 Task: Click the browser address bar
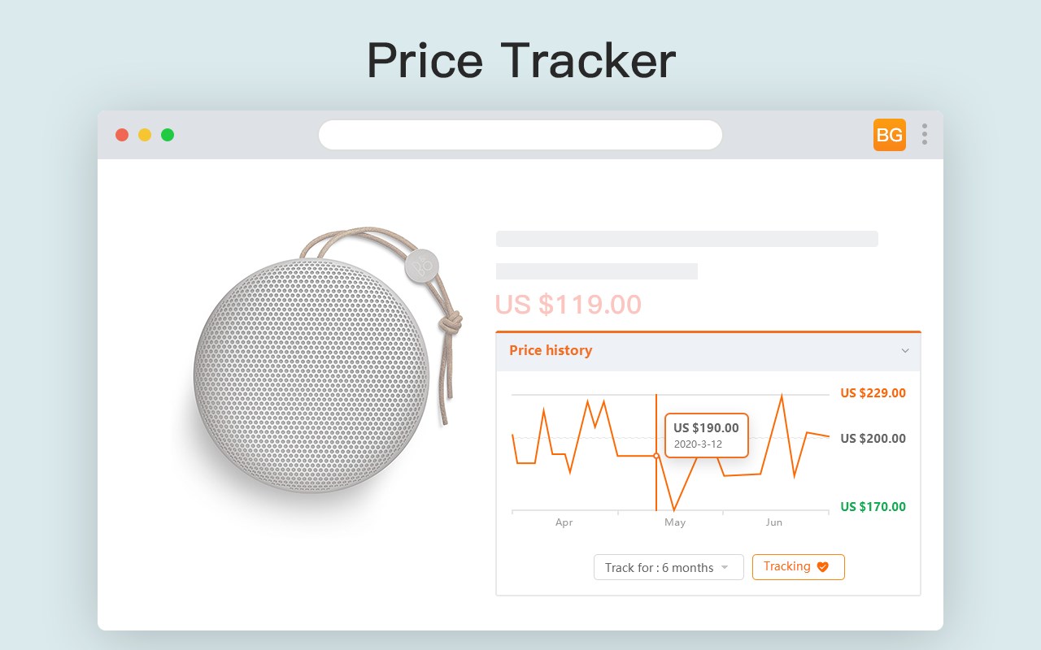[520, 135]
